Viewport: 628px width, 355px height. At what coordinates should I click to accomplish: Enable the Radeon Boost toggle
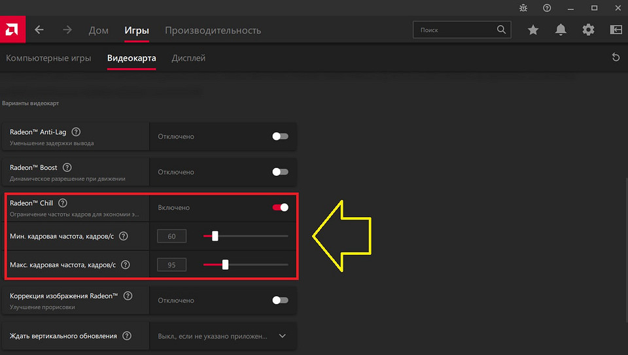[x=280, y=172]
